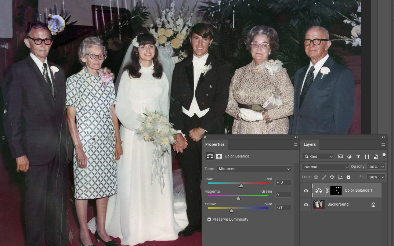Collapse the Layers panel with double arrows
Image resolution: width=394 pixels, height=246 pixels.
pos(383,137)
